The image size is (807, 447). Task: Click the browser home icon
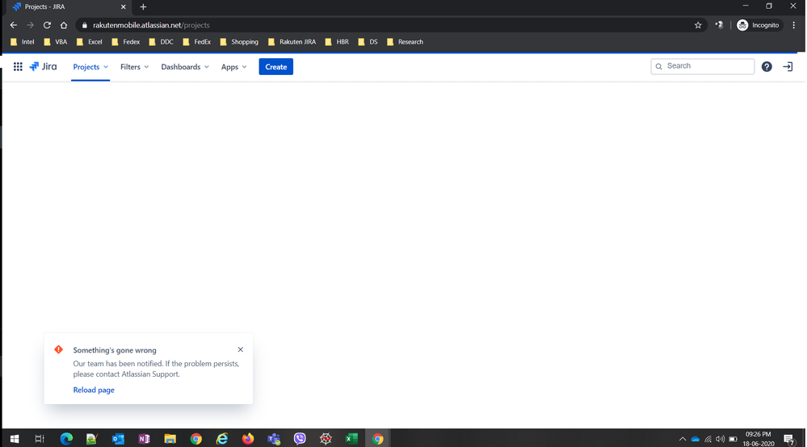64,25
